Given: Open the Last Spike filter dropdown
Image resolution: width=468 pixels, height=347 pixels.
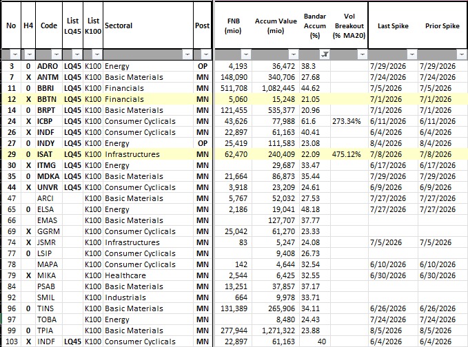Looking at the screenshot, I should [412, 54].
